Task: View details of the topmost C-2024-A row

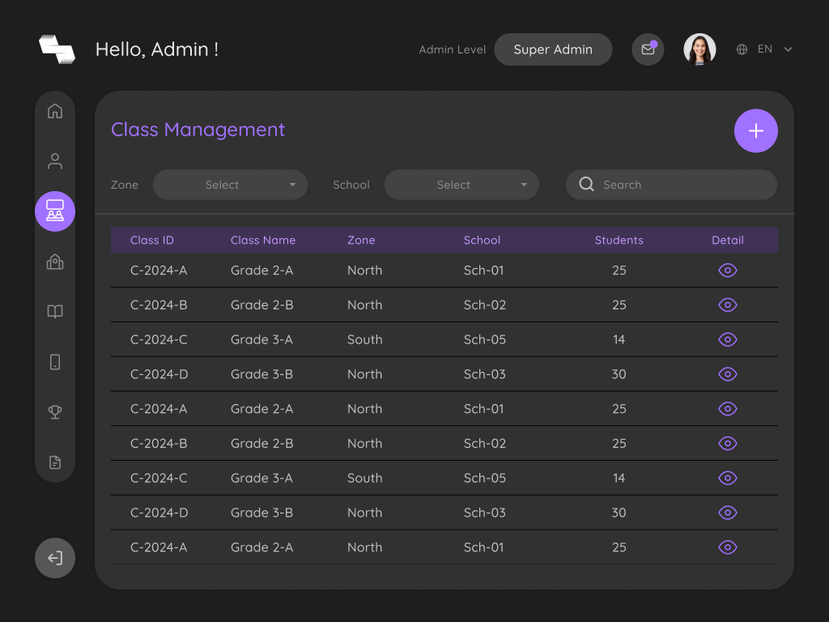Action: coord(728,271)
